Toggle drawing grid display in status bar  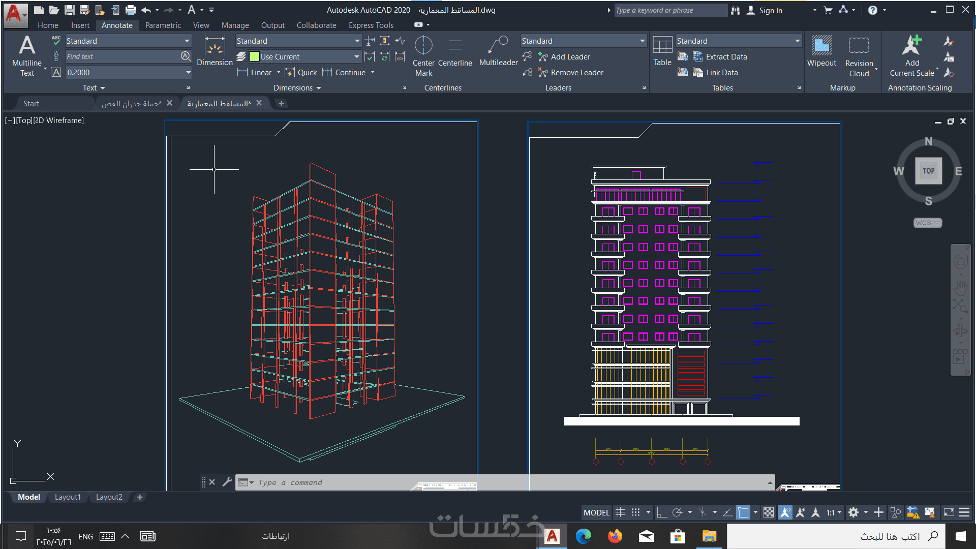(x=620, y=512)
